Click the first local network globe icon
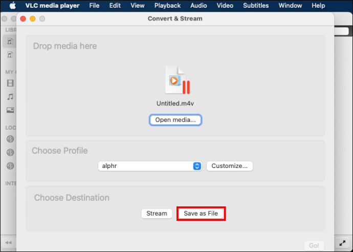The width and height of the screenshot is (353, 252). point(10,138)
